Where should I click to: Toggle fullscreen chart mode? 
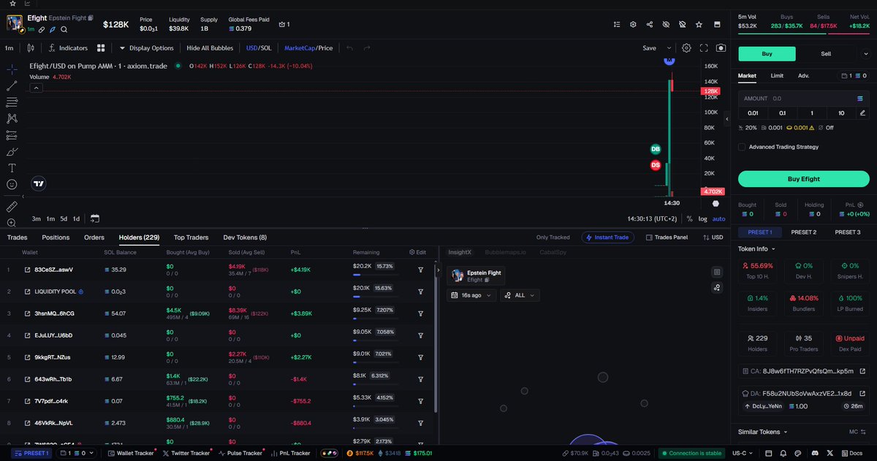coord(704,48)
